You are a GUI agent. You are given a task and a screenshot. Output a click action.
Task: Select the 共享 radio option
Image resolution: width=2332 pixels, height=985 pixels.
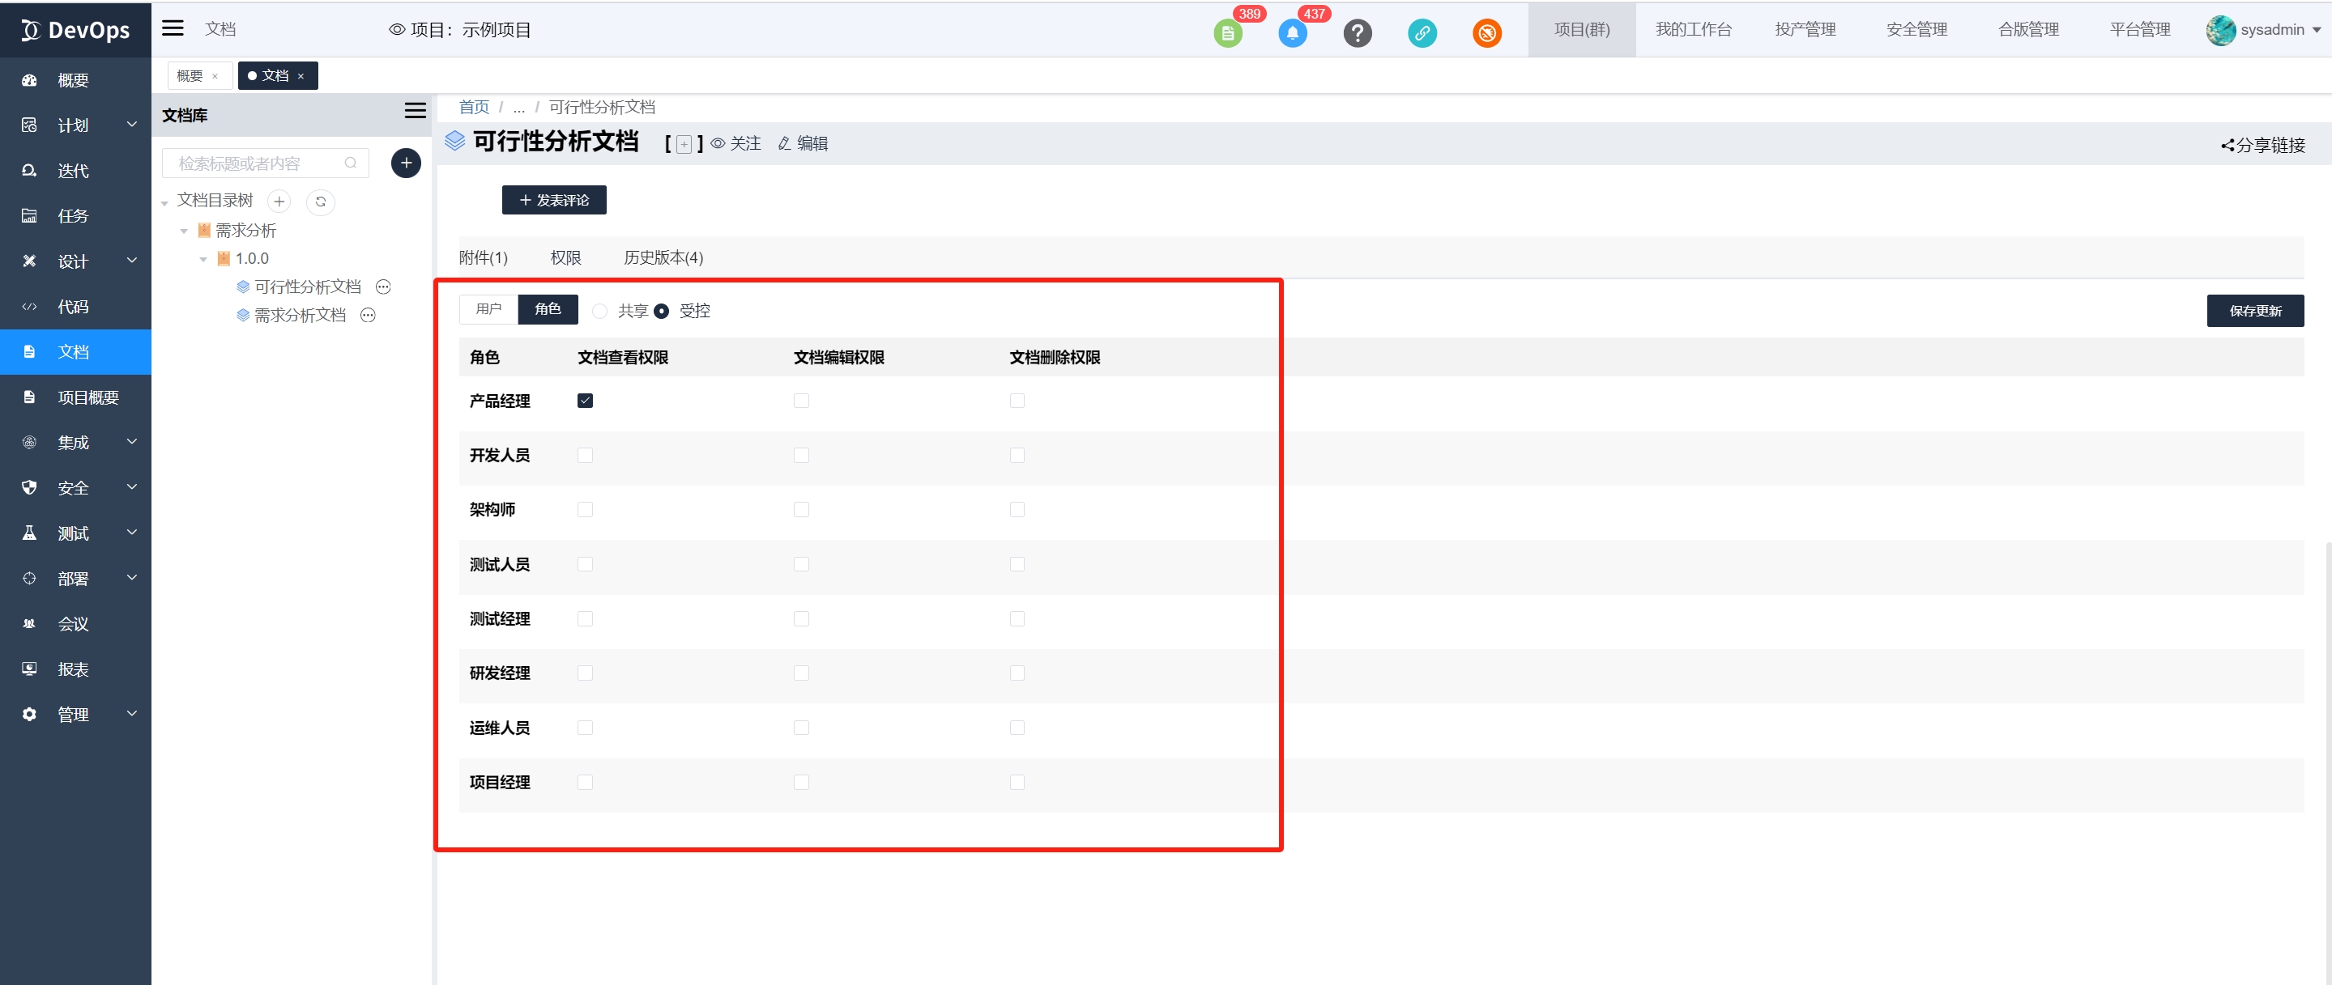600,311
